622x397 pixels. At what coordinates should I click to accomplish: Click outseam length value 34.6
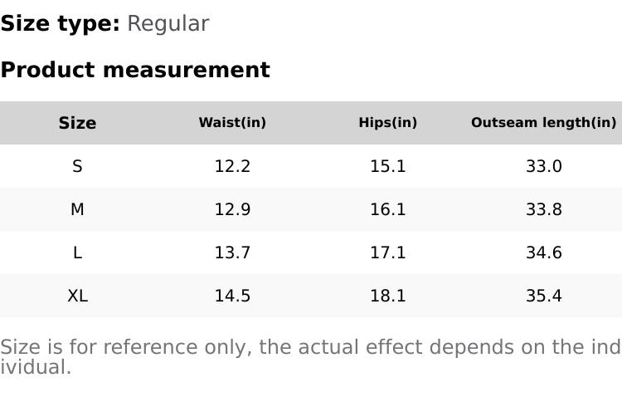click(x=543, y=252)
